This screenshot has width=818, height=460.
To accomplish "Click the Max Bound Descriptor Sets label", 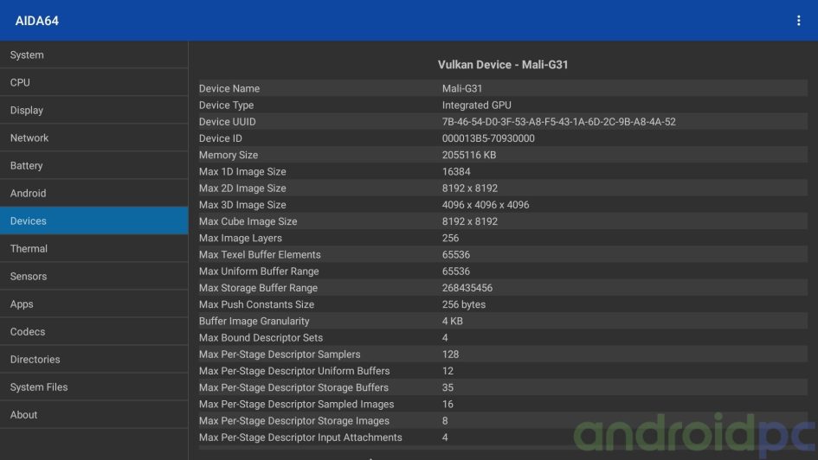I will [261, 338].
